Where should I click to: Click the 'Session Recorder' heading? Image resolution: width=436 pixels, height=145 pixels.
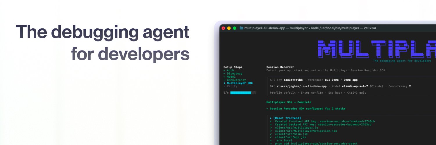pos(280,67)
